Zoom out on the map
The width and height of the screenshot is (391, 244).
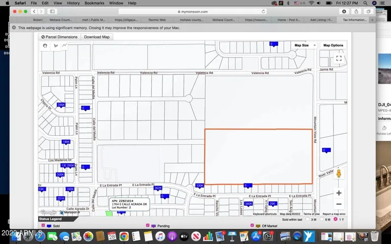coord(339,204)
